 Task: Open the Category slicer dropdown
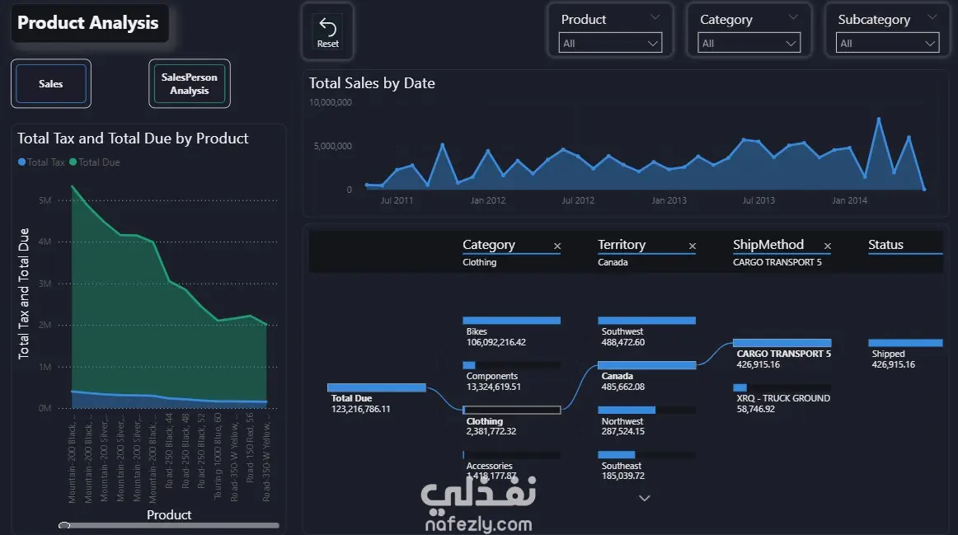point(749,44)
